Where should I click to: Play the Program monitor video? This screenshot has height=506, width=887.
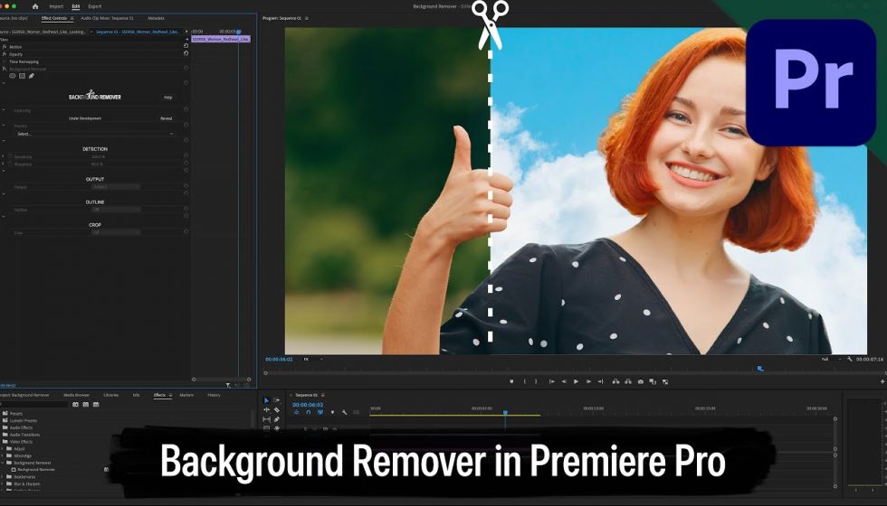coord(576,381)
